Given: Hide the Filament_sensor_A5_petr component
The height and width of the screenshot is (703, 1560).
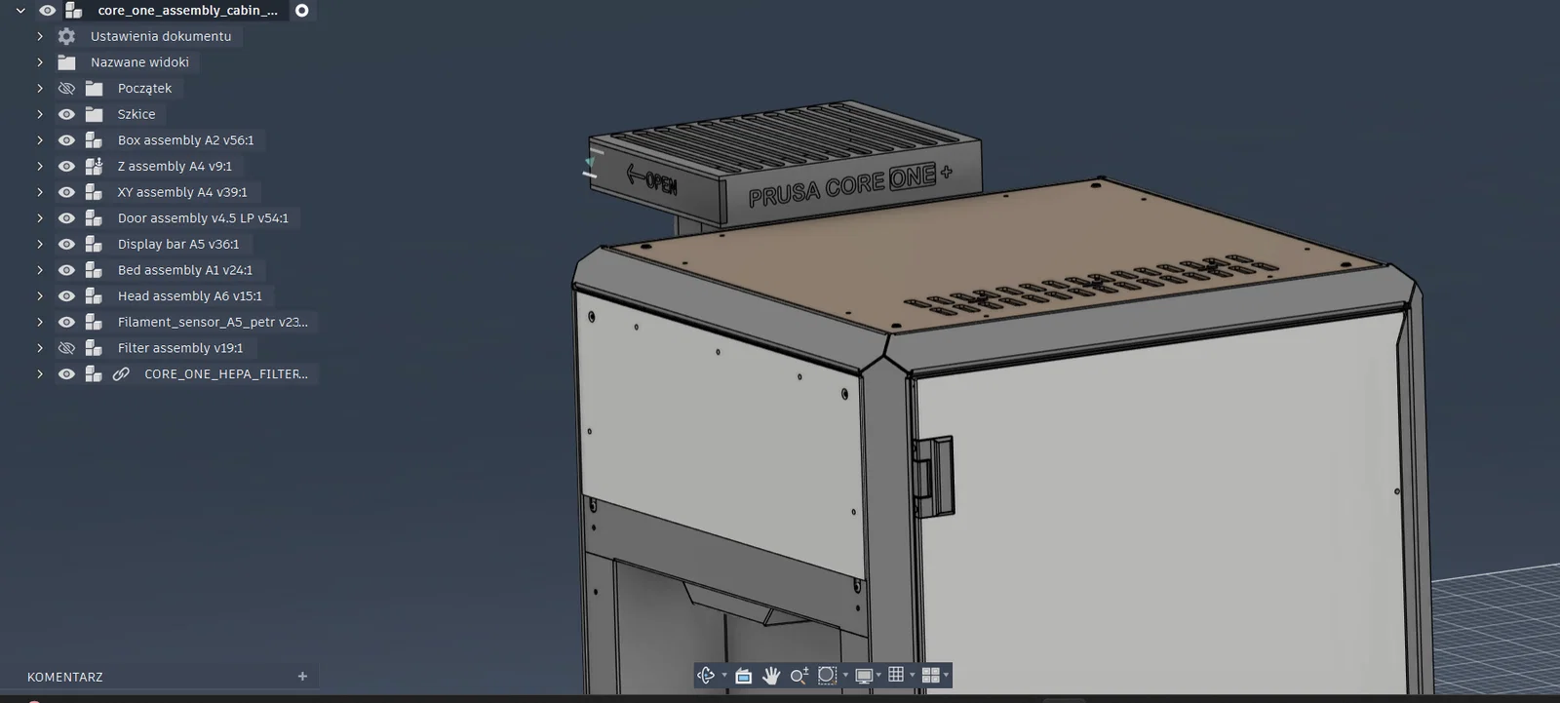Looking at the screenshot, I should click(66, 323).
